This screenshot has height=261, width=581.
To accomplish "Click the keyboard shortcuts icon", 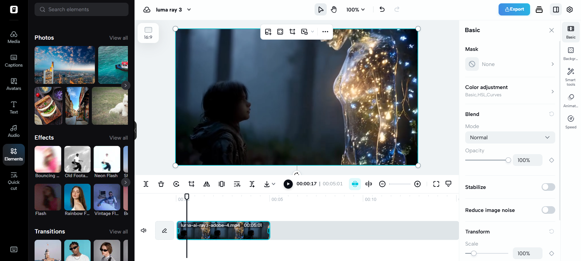I will [14, 249].
